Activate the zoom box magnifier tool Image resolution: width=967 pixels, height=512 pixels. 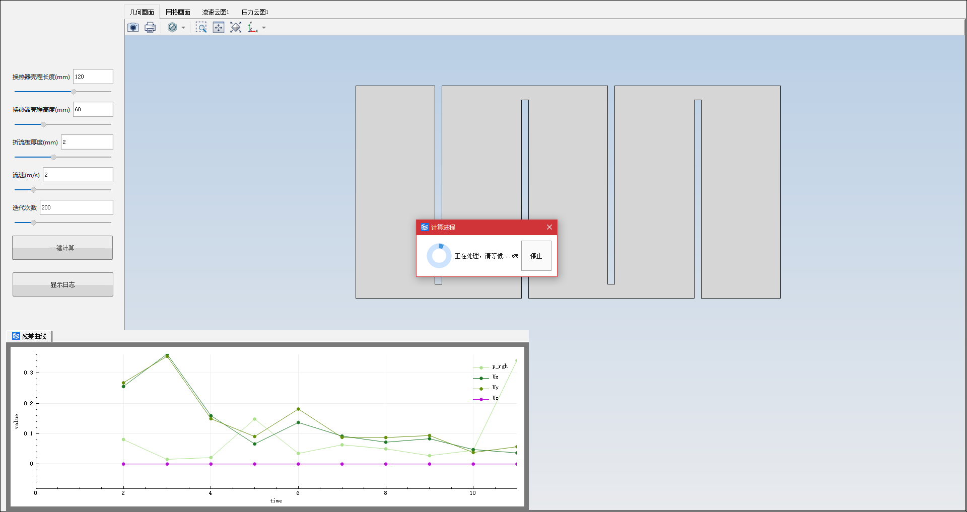[201, 28]
